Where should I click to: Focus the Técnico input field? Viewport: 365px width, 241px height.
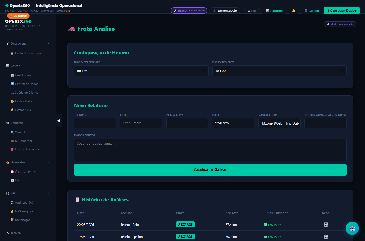(95, 123)
